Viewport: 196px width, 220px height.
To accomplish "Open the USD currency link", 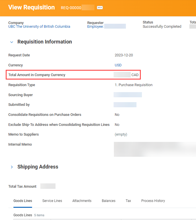I will (x=118, y=65).
